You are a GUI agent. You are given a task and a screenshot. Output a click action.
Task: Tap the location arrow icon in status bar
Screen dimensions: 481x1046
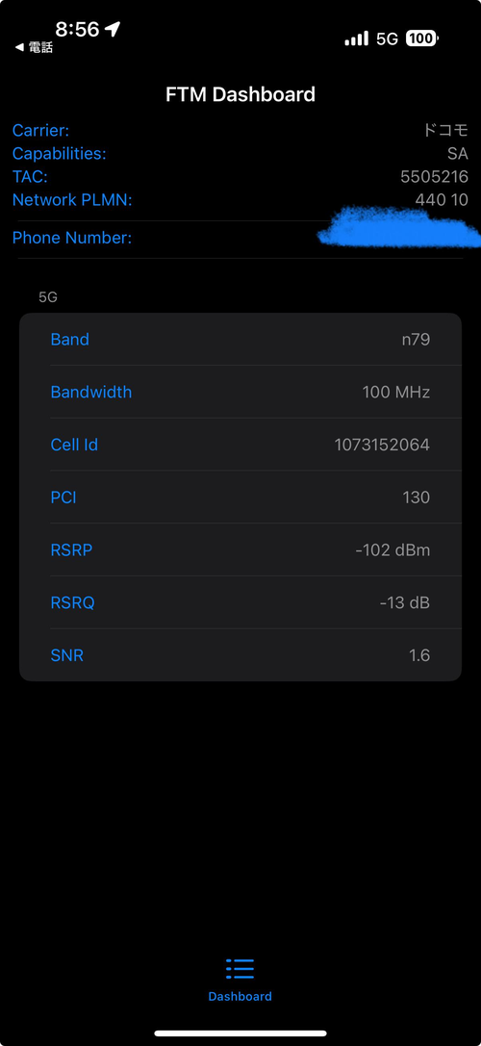click(114, 29)
